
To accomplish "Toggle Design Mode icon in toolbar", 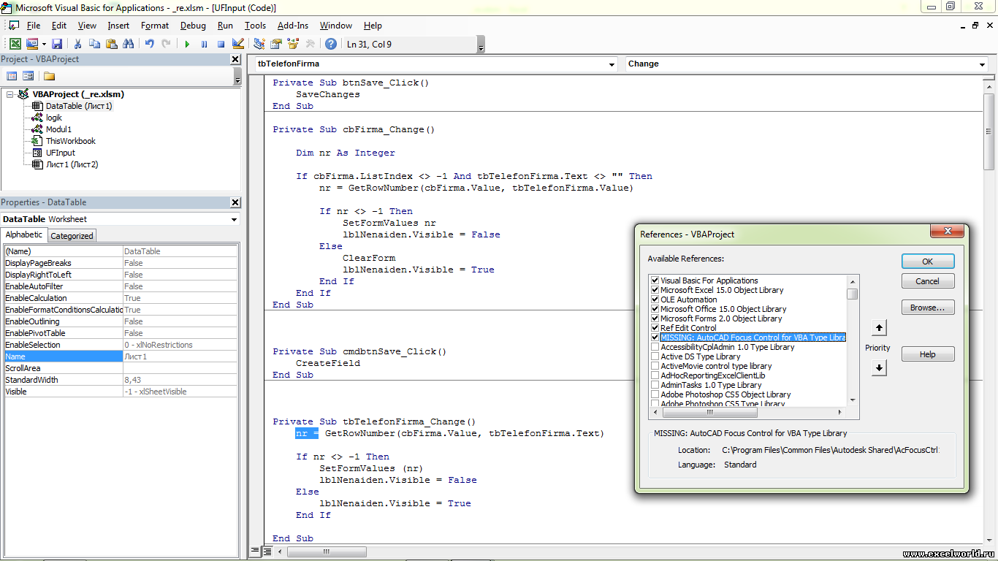I will [237, 44].
